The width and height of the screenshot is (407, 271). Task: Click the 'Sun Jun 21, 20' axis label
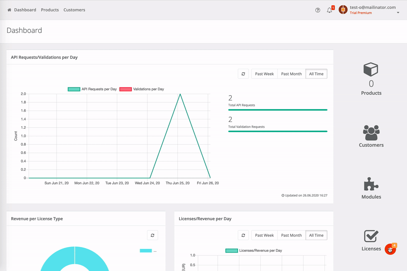point(57,183)
